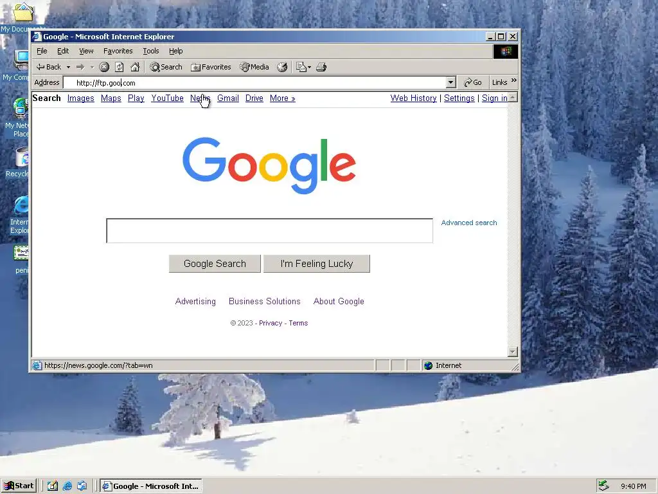Expand the Edit icon dropdown arrow
The height and width of the screenshot is (494, 658).
(x=309, y=67)
